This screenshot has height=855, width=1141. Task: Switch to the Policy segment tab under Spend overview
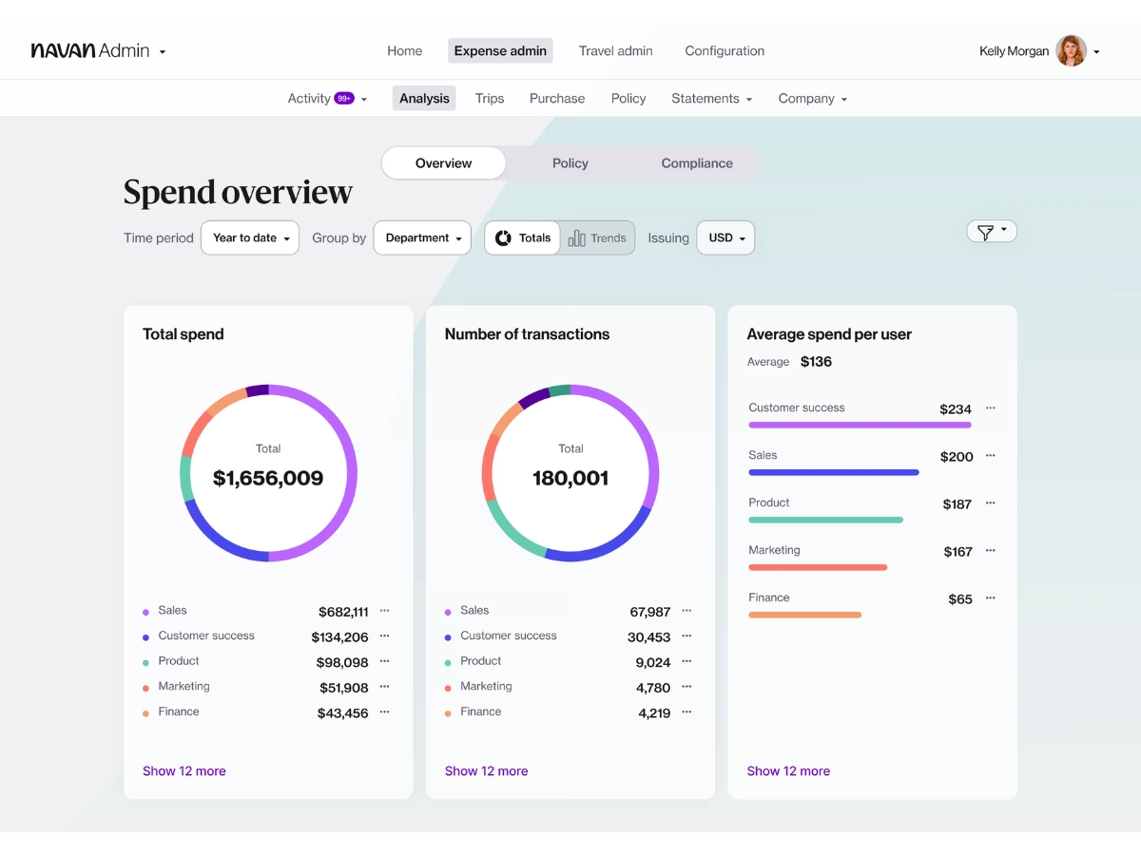(570, 163)
